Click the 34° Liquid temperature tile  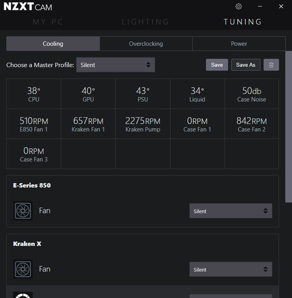pos(197,94)
